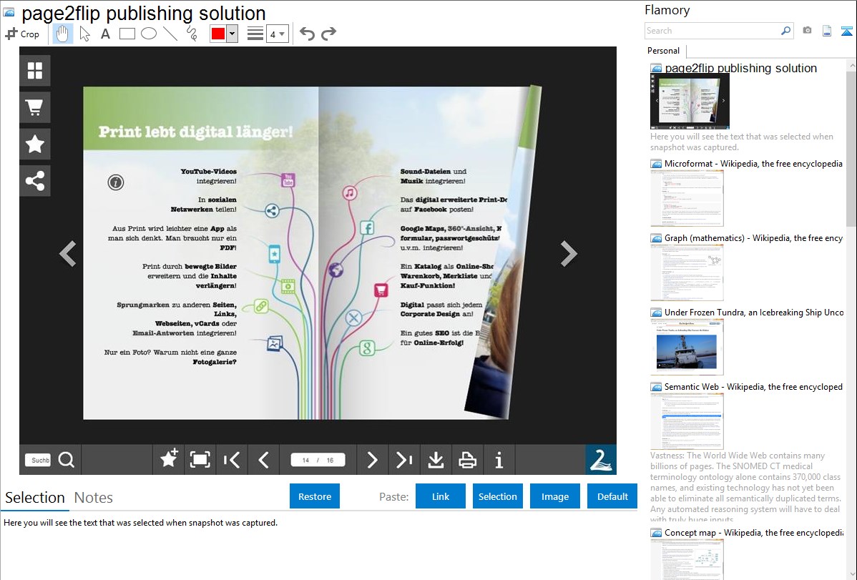Open the Graph (mathematics) snapshot thumbnail
The width and height of the screenshot is (857, 580).
click(687, 272)
